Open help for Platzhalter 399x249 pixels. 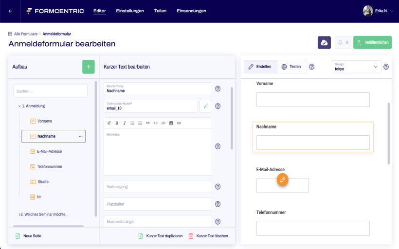218,204
